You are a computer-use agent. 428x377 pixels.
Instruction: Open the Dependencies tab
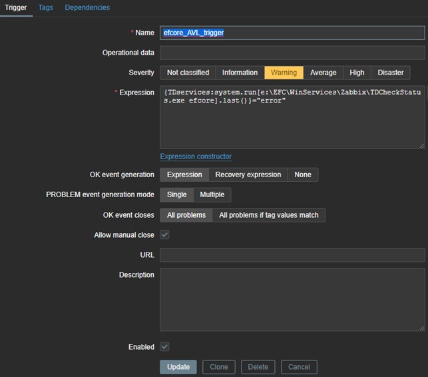coord(87,7)
